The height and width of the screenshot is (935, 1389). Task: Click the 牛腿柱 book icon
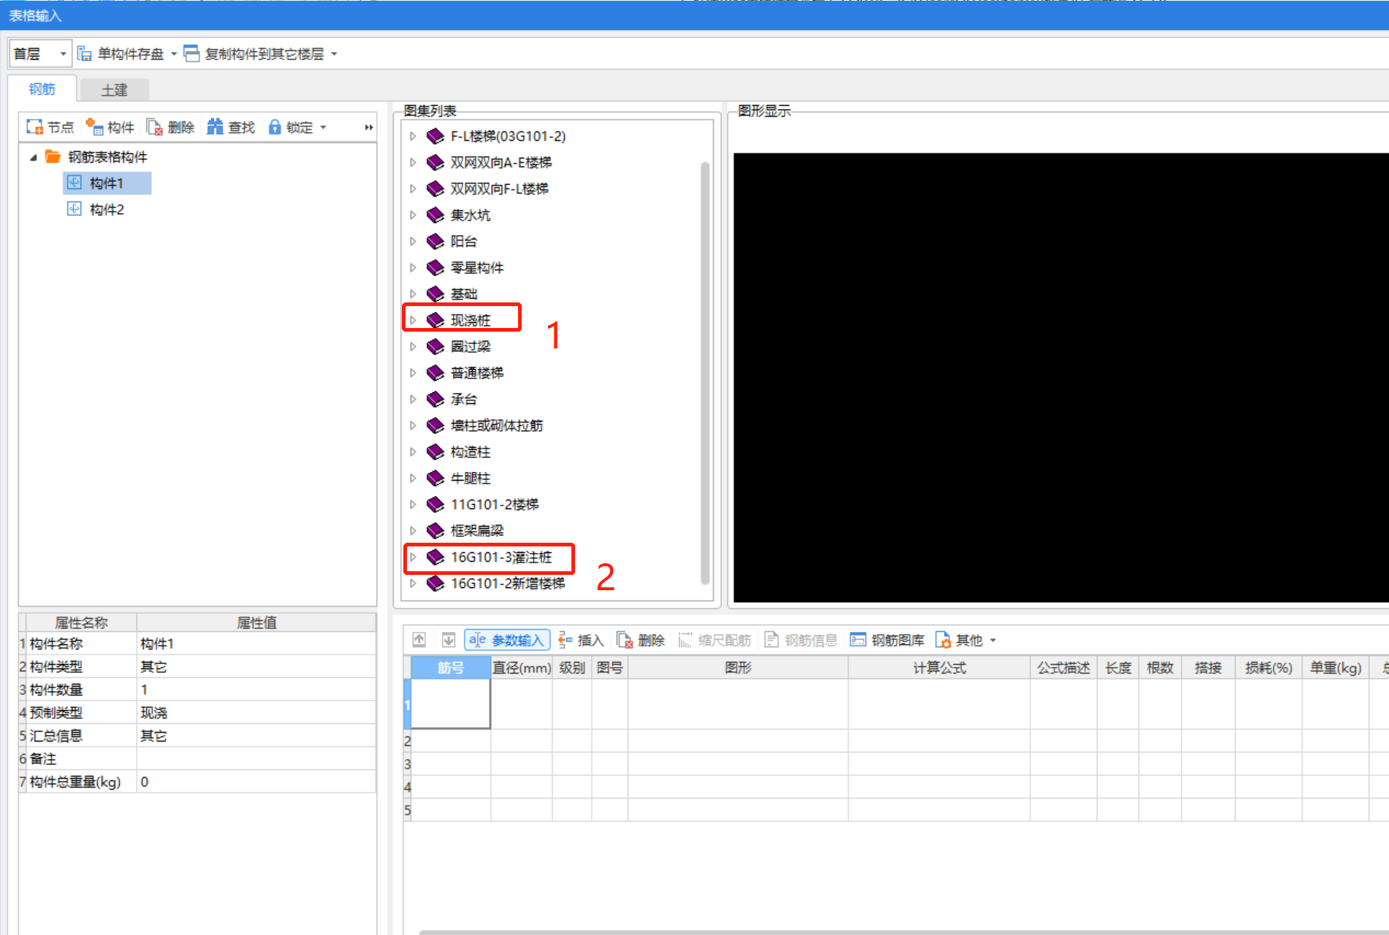[435, 478]
